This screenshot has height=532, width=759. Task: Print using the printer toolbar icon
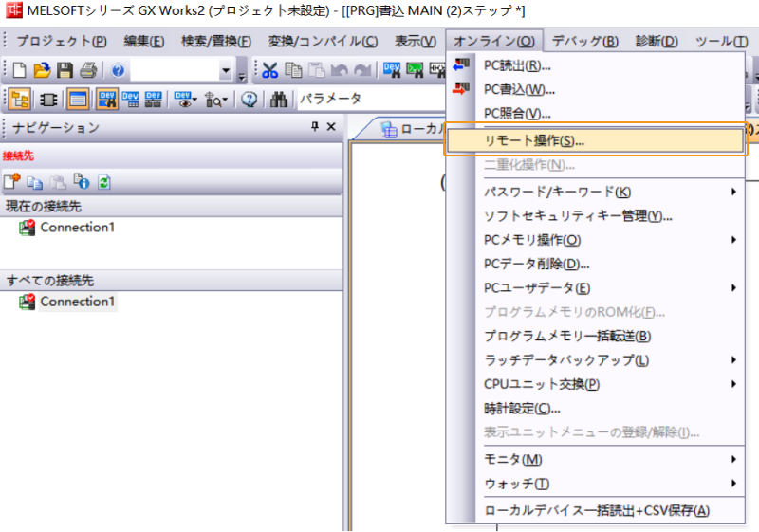click(88, 70)
